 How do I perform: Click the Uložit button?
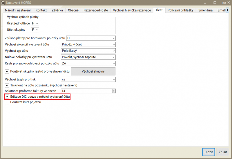(208, 152)
